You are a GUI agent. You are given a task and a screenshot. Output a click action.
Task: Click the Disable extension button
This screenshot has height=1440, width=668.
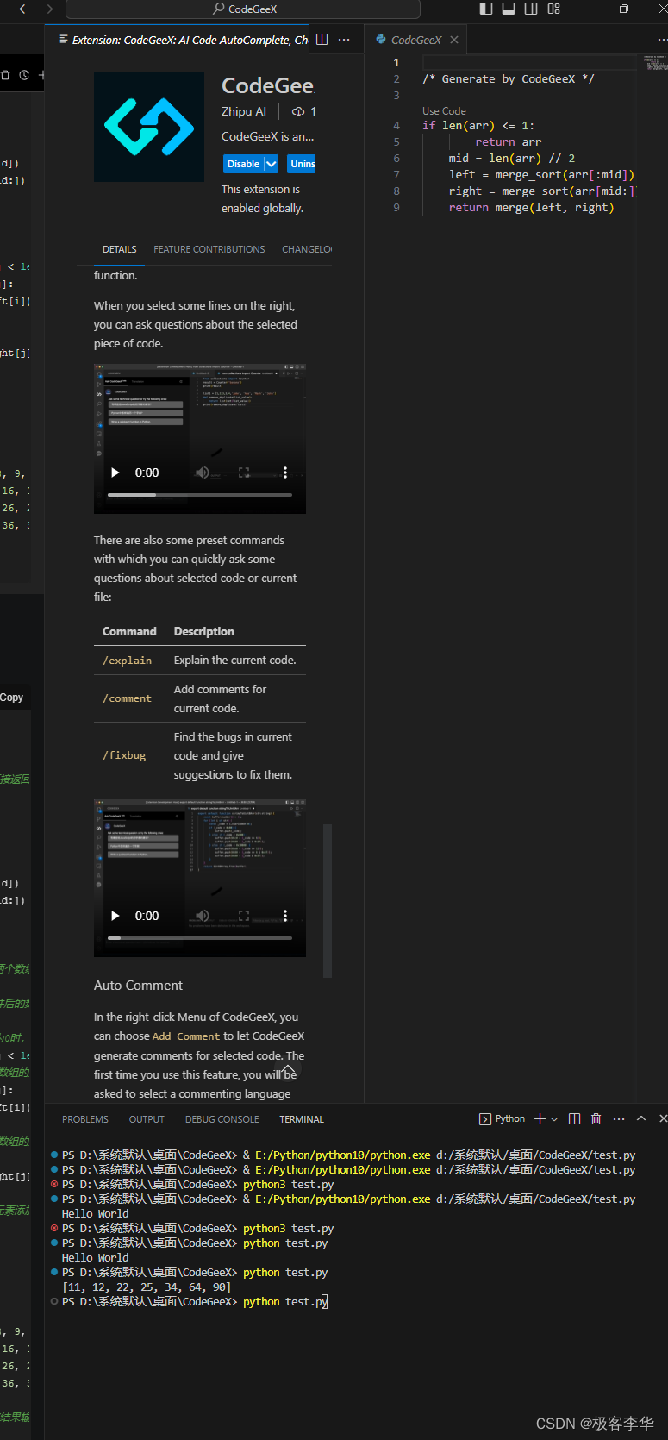242,164
